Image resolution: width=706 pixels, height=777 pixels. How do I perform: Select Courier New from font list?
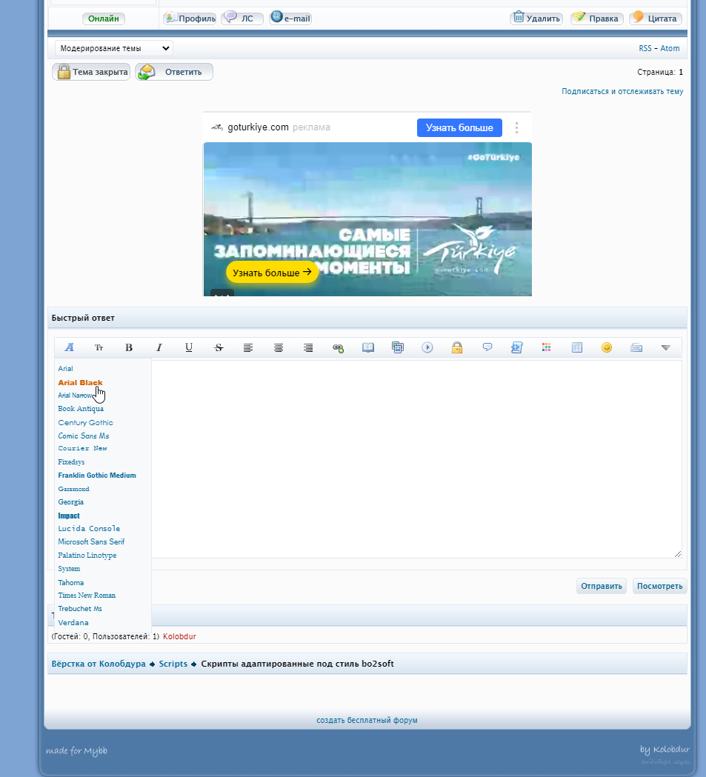pos(82,448)
